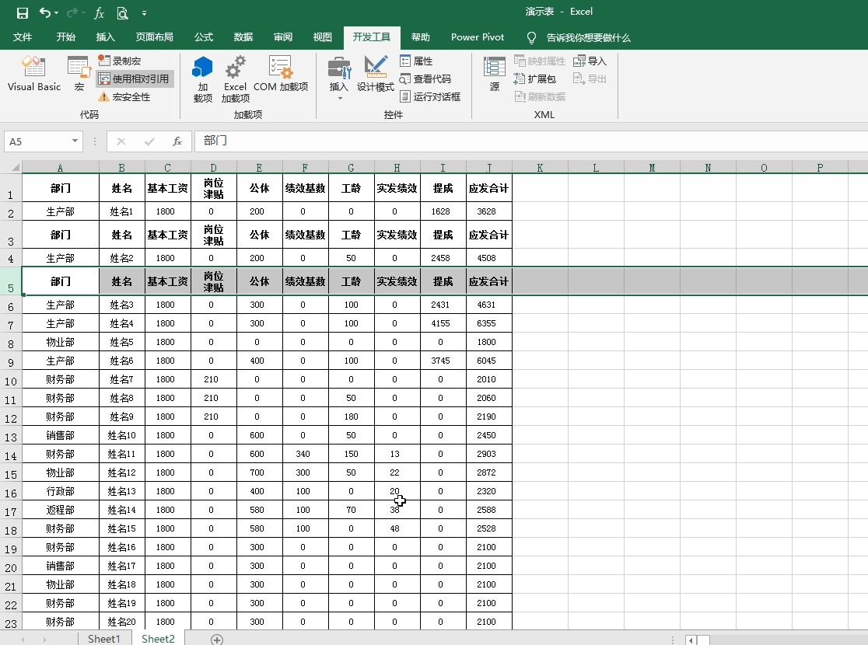This screenshot has width=868, height=645.
Task: Click the fx insert function icon in formula bar
Action: coord(177,141)
